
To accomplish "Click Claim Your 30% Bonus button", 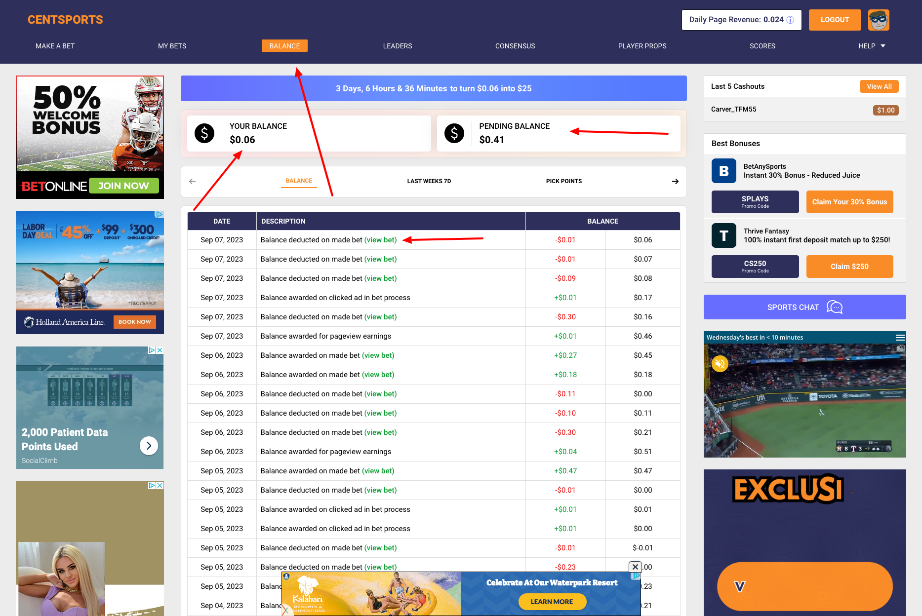I will (x=849, y=202).
